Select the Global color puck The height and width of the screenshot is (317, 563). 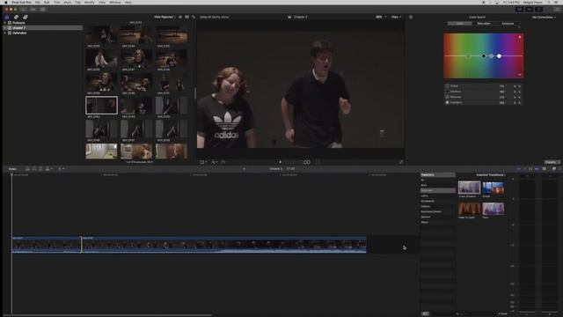pos(468,56)
